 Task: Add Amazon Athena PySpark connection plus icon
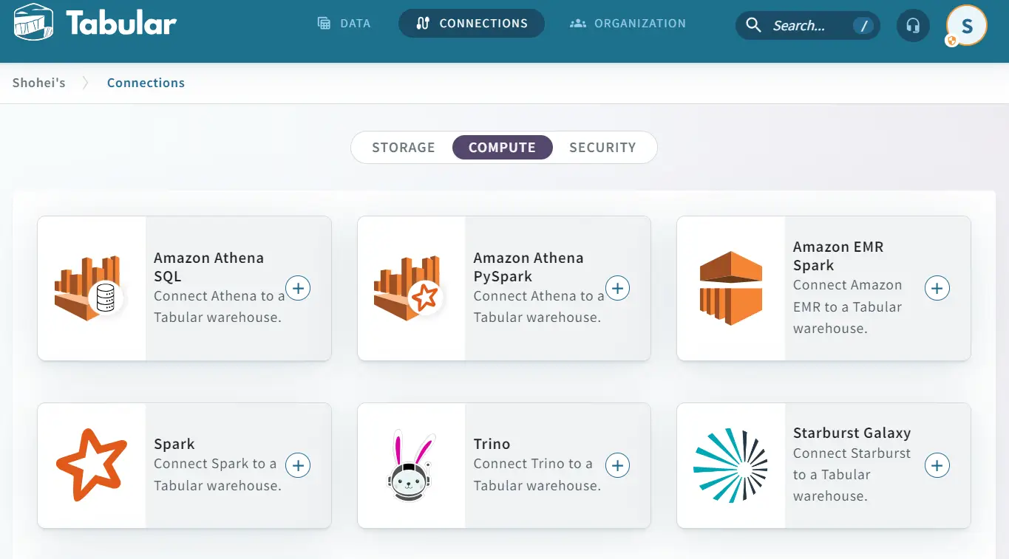[617, 288]
